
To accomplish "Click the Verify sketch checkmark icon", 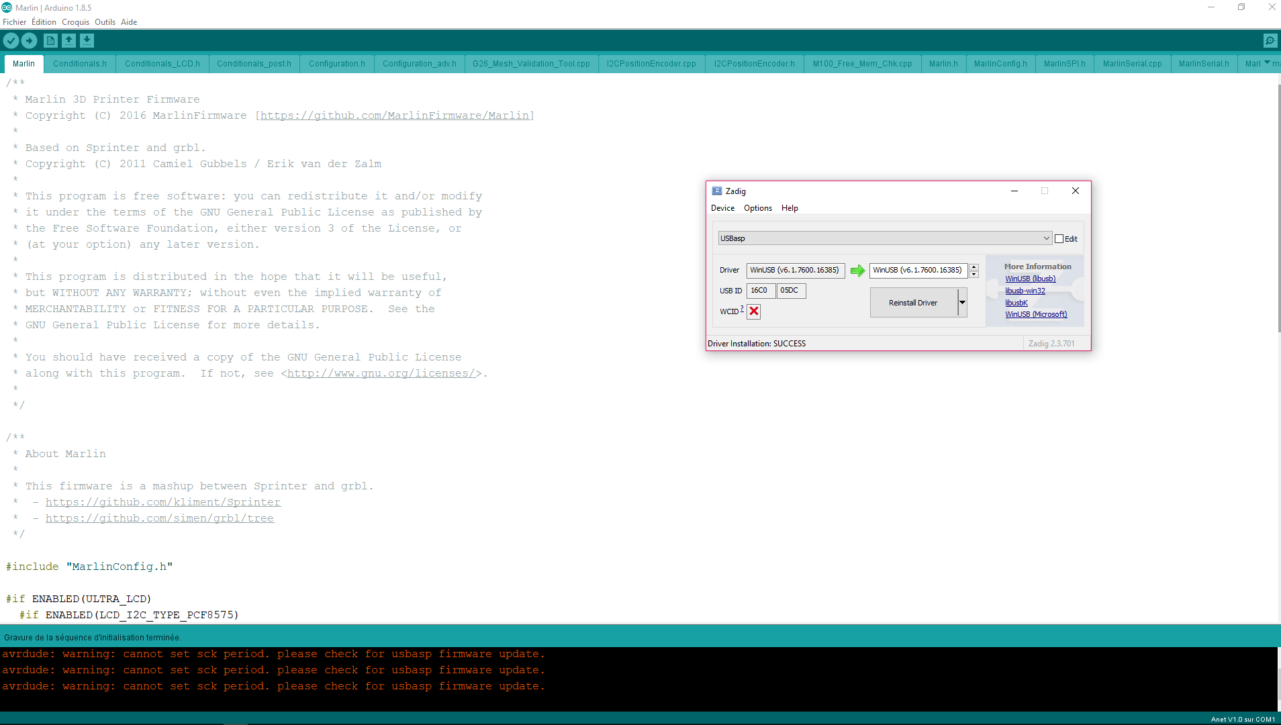I will [x=11, y=41].
